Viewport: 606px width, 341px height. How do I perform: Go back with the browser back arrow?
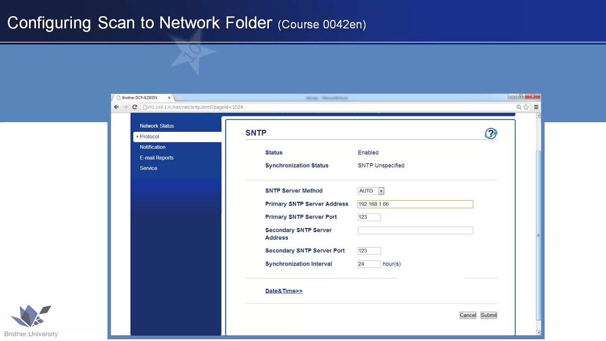(116, 107)
